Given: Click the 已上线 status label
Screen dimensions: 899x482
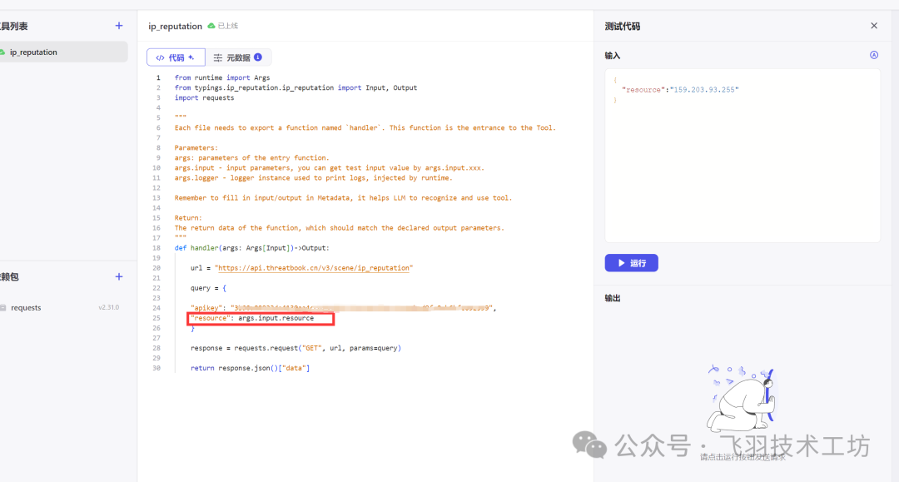Looking at the screenshot, I should click(x=227, y=26).
